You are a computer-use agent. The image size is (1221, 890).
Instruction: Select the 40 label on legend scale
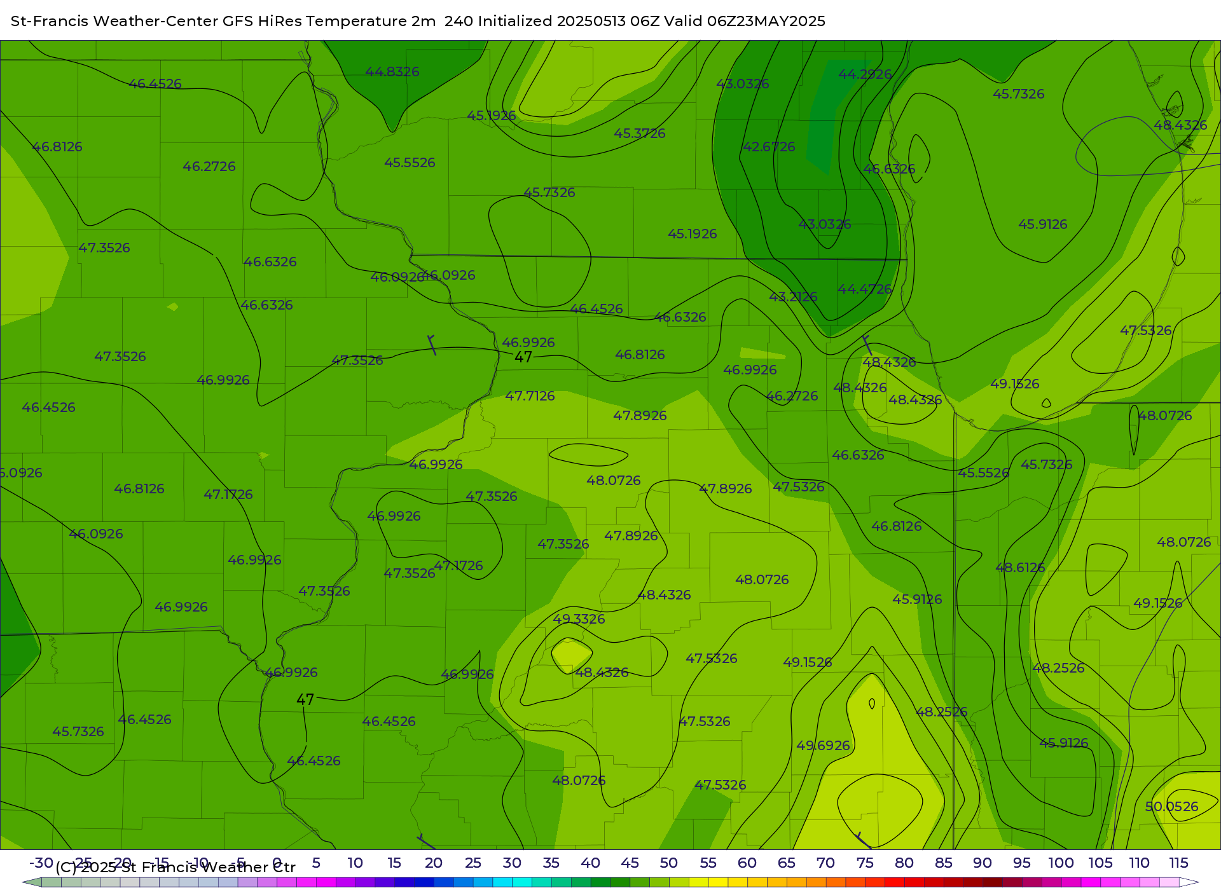click(591, 863)
